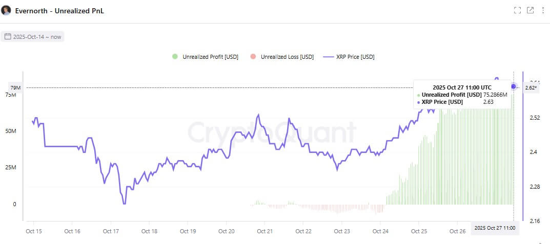Select the Oct 17 date axis label
Image resolution: width=550 pixels, height=244 pixels.
[x=111, y=231]
